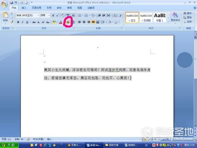Click the Enclose Characters circle icon

74,22
